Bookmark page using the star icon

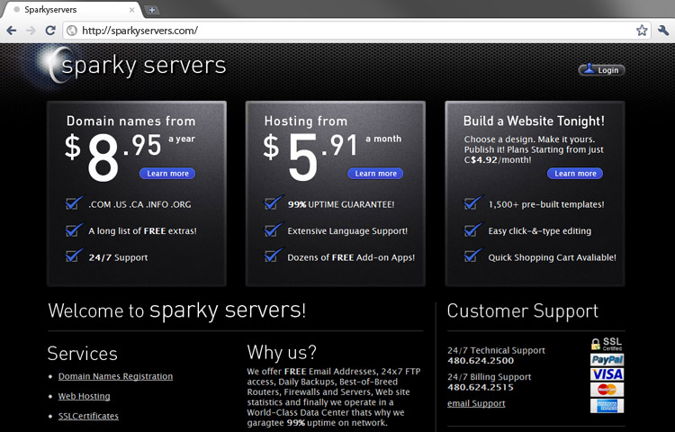[x=642, y=31]
